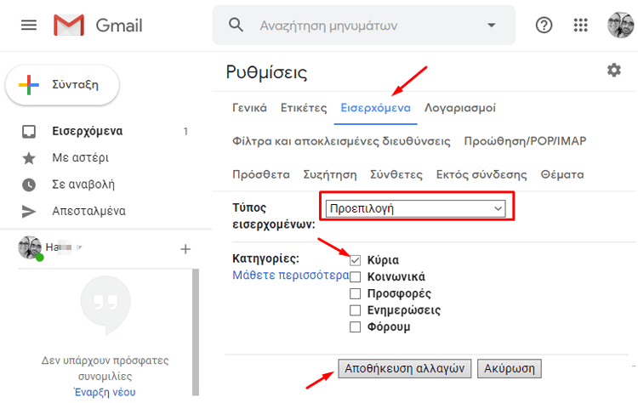
Task: Open the Λογαριασμοί settings tab
Action: [x=460, y=108]
